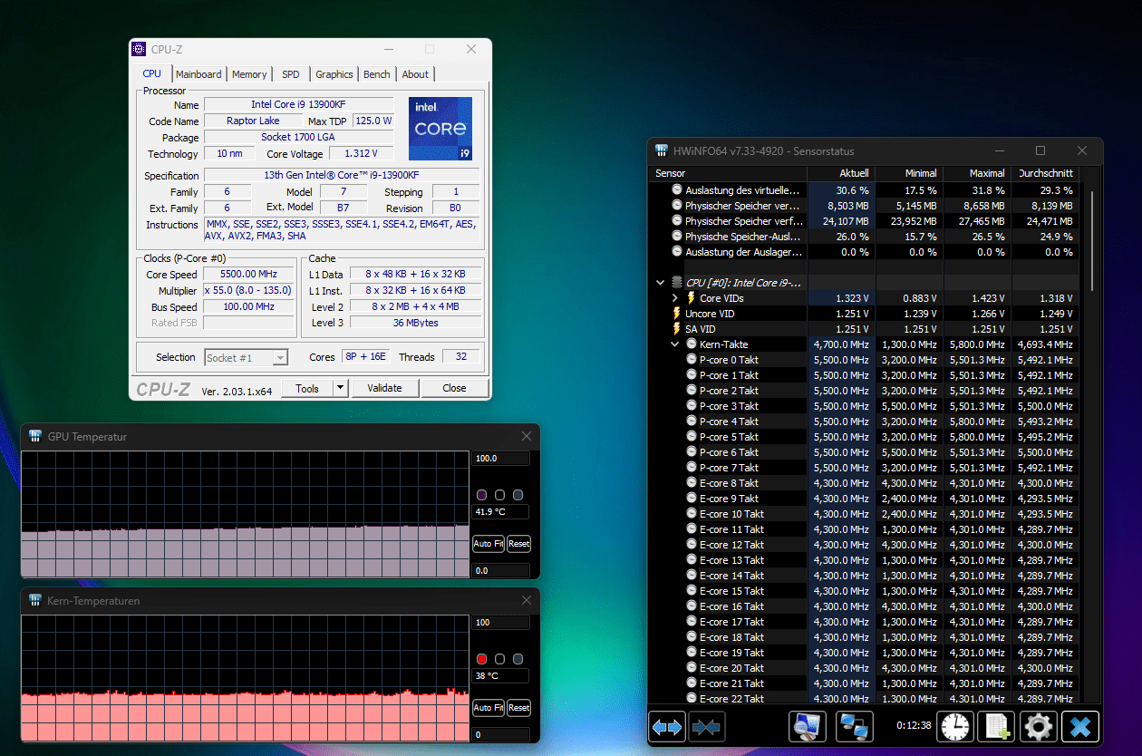This screenshot has height=756, width=1142.
Task: Reset sensor timer with the clock icon
Action: tap(955, 726)
